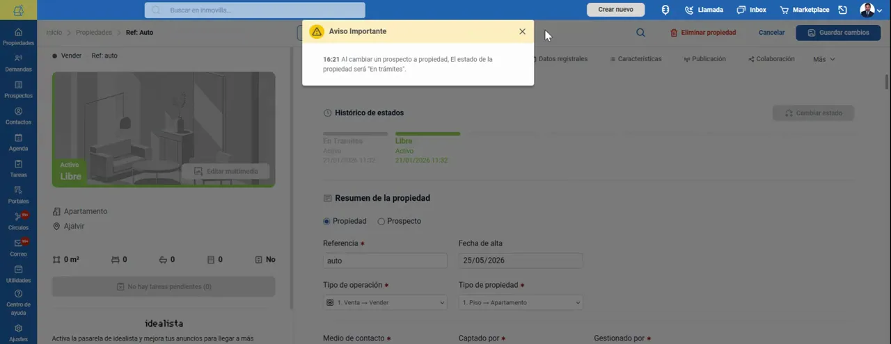Click Inicio in the breadcrumb
Screen dimensions: 891x344
54,33
